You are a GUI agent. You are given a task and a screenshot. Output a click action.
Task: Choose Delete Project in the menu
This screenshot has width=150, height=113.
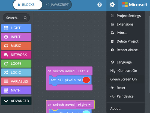point(125,41)
